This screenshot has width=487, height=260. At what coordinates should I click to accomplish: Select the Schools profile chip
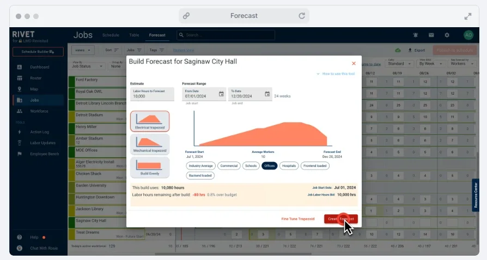click(x=251, y=166)
